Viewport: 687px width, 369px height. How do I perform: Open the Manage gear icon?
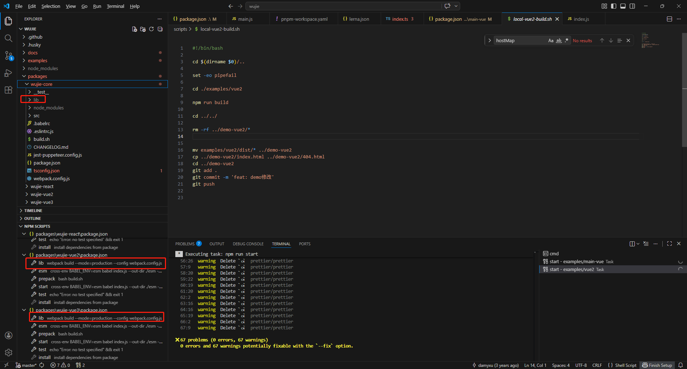point(9,353)
